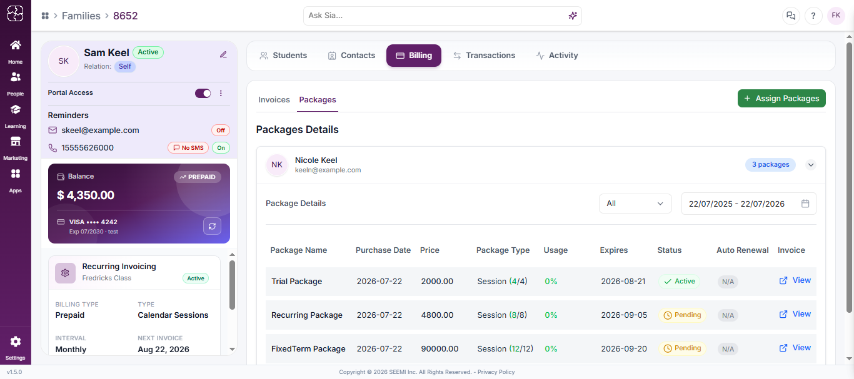Click 8652 breadcrumb item
854x379 pixels.
pos(126,16)
